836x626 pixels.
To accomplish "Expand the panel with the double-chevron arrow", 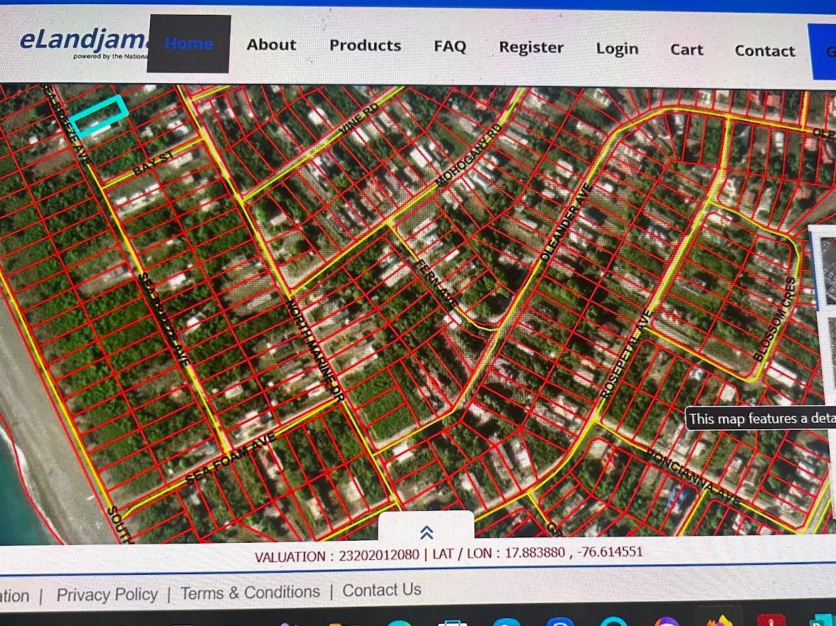I will coord(426,531).
